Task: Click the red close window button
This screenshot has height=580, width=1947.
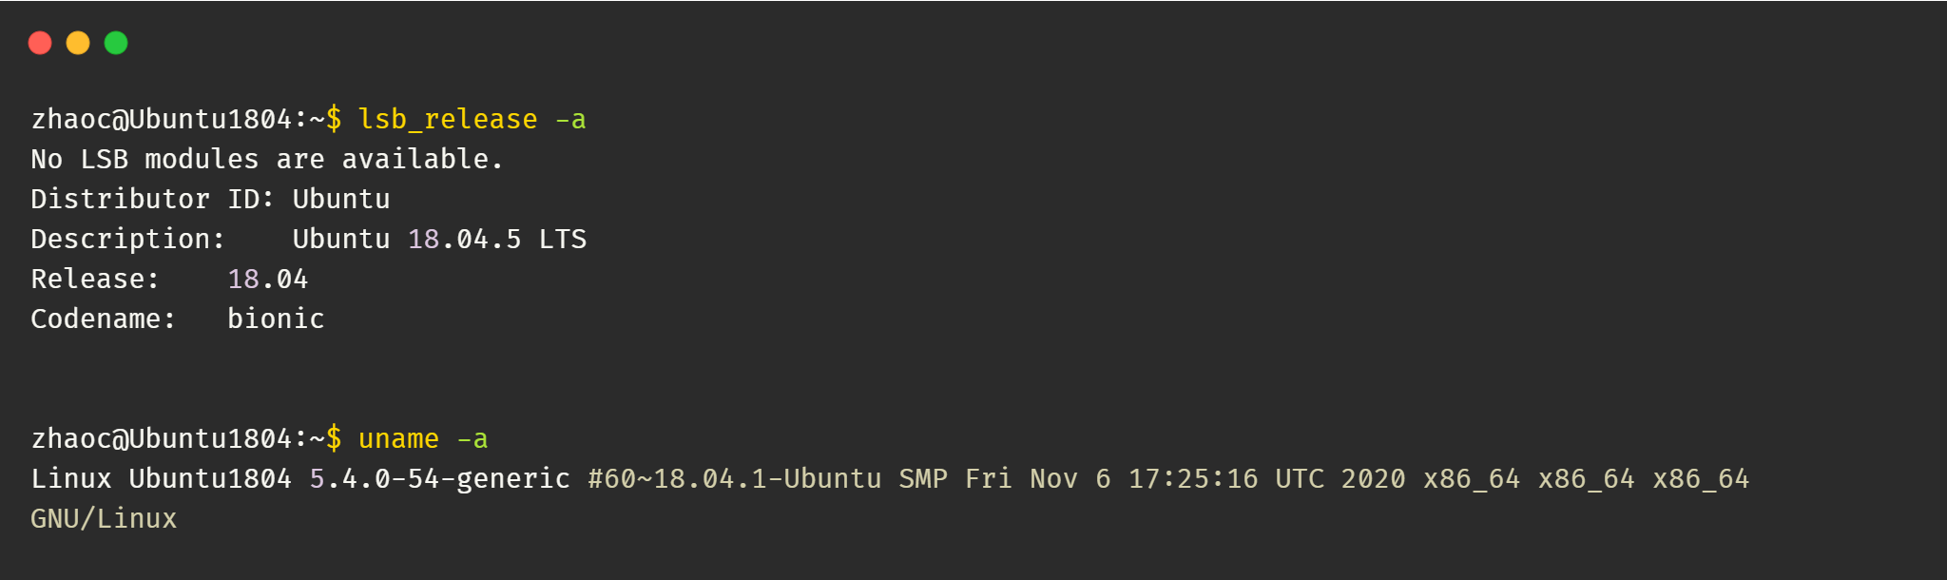Action: tap(40, 43)
